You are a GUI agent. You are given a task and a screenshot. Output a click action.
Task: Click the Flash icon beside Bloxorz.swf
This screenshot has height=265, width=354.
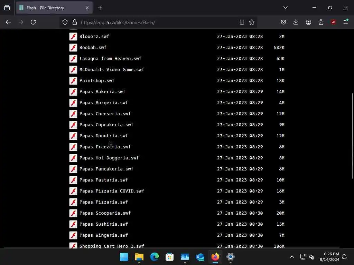(73, 37)
